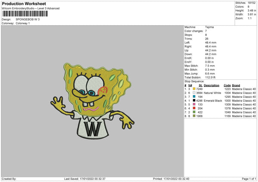Click the 'Production Worksheet' heading
The height and width of the screenshot is (182, 258).
click(x=24, y=3)
